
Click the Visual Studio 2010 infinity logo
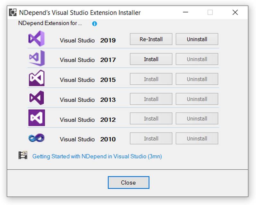pos(36,138)
